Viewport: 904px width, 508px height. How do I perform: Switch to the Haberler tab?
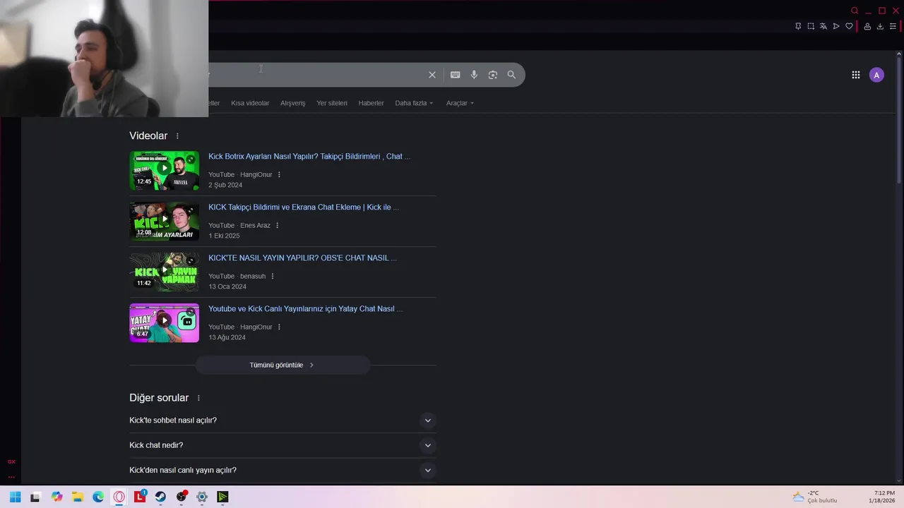(x=371, y=103)
